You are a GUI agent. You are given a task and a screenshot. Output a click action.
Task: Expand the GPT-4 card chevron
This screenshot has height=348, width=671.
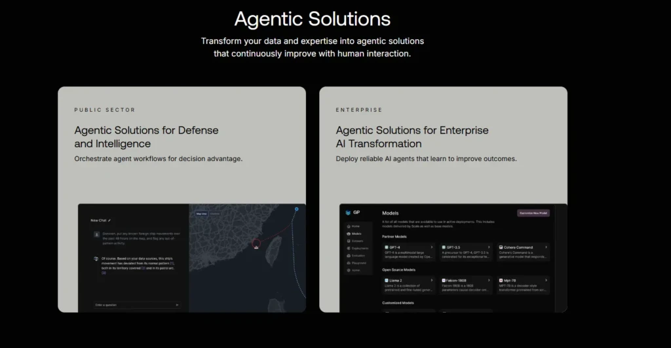[432, 247]
